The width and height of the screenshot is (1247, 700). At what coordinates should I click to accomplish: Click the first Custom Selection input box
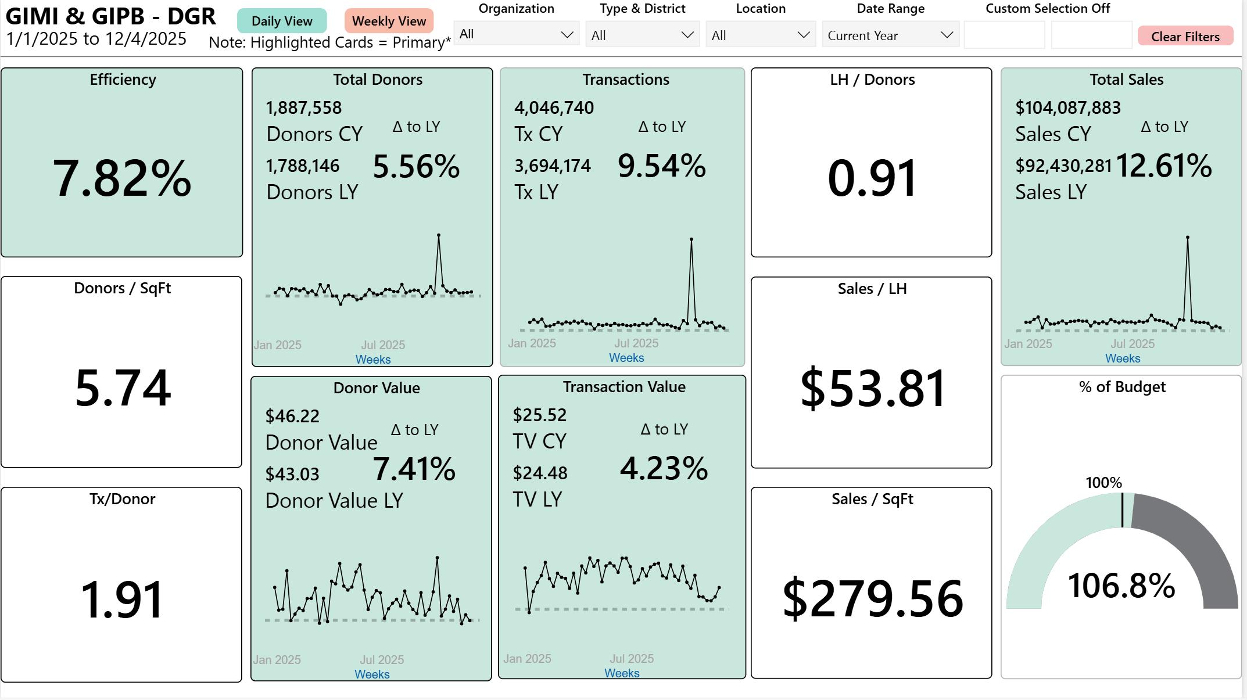pyautogui.click(x=1004, y=35)
